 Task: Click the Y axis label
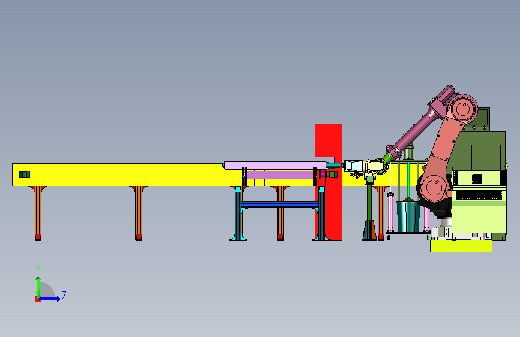click(x=38, y=270)
